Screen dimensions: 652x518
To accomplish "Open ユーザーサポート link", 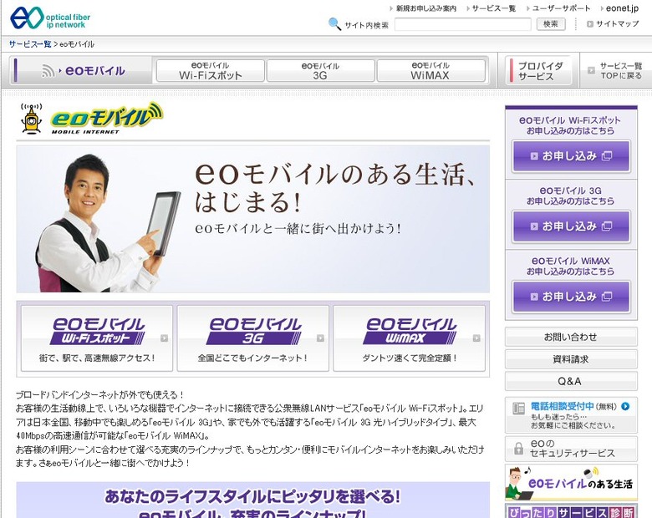I will click(x=561, y=8).
